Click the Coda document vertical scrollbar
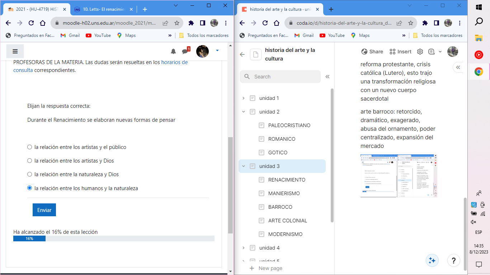 [x=465, y=233]
